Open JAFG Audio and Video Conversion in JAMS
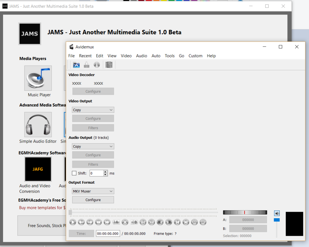Screen dimensions: 309x247 click(x=38, y=169)
